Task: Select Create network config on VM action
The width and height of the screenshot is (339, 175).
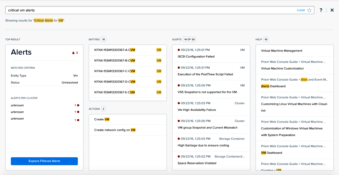Action: (x=128, y=130)
